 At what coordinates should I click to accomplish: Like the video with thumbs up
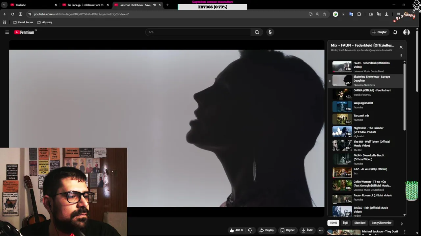[x=236, y=230]
